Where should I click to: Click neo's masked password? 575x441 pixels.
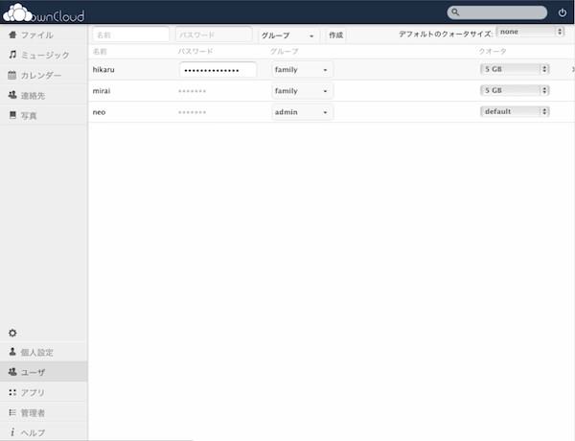point(193,112)
